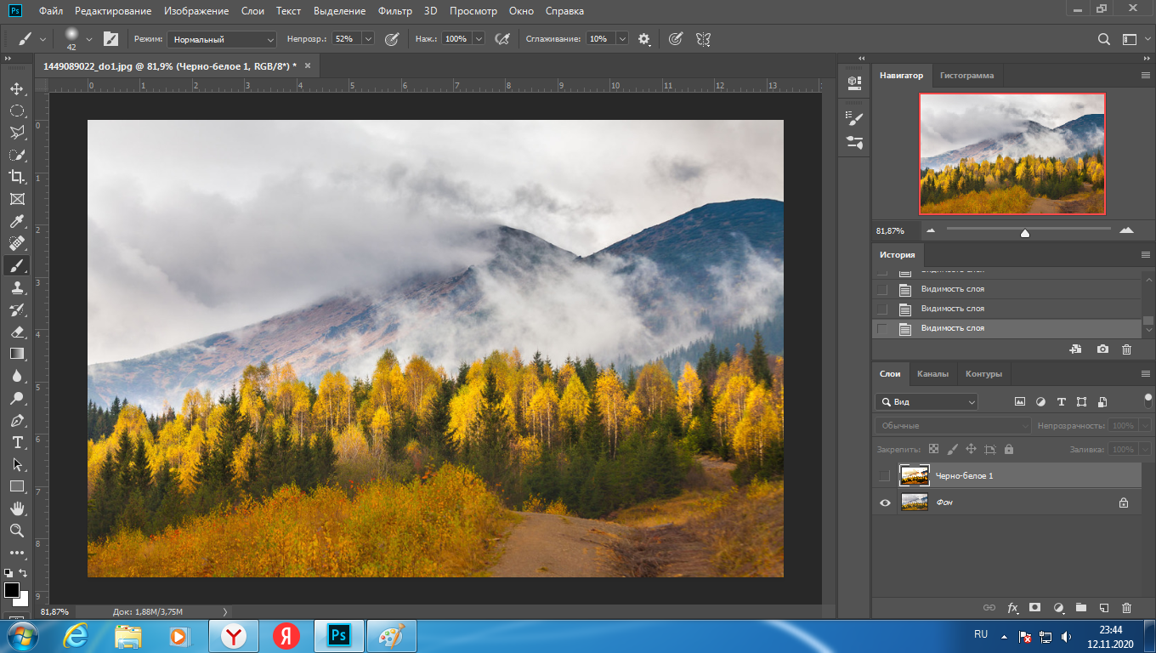Screen dimensions: 1156x653
Task: Create a new snapshot in History panel
Action: pyautogui.click(x=1102, y=349)
